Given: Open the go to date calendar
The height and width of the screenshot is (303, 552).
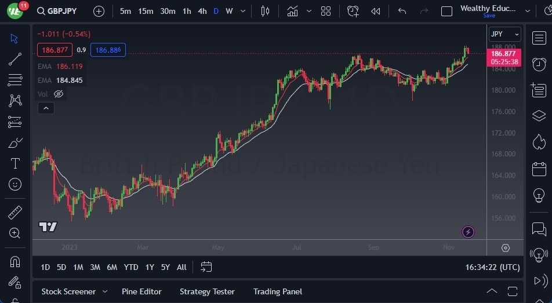Looking at the screenshot, I should [206, 267].
